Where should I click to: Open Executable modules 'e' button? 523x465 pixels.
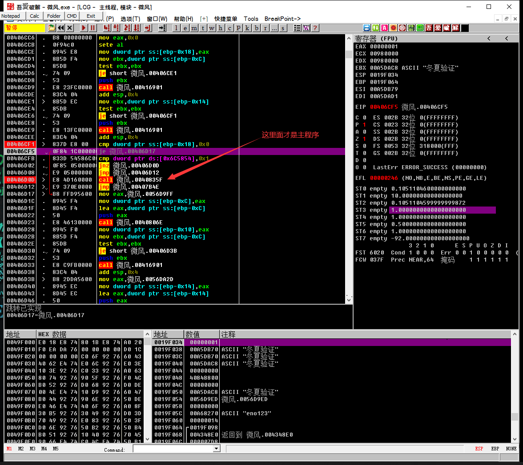click(x=185, y=28)
